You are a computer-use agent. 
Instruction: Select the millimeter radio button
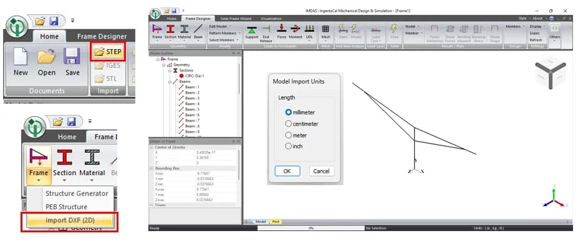click(288, 112)
